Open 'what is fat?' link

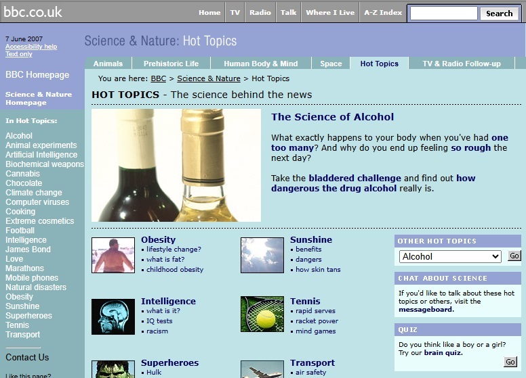(165, 259)
